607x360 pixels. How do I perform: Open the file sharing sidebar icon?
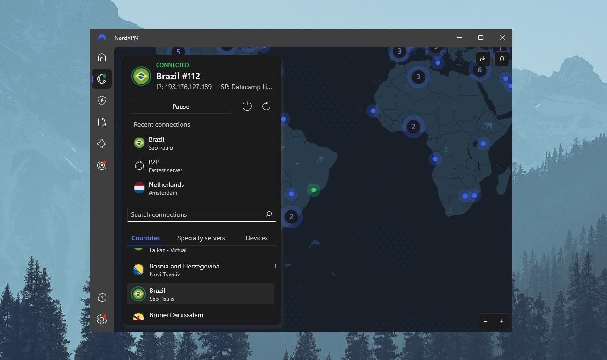(x=102, y=122)
